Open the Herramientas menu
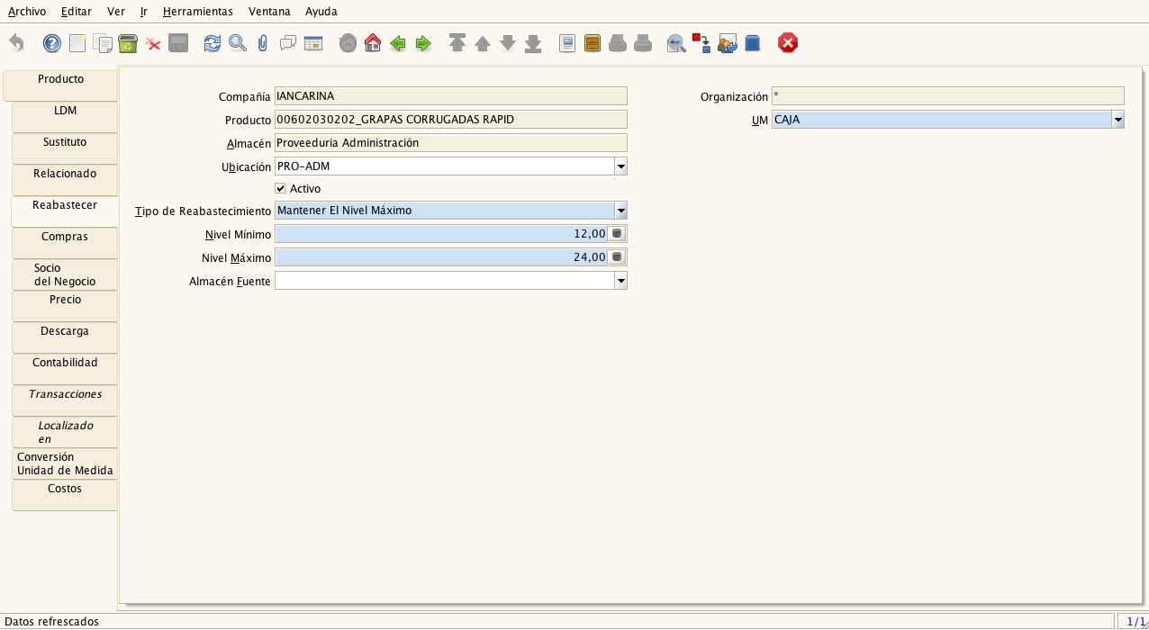The height and width of the screenshot is (630, 1149). tap(198, 12)
